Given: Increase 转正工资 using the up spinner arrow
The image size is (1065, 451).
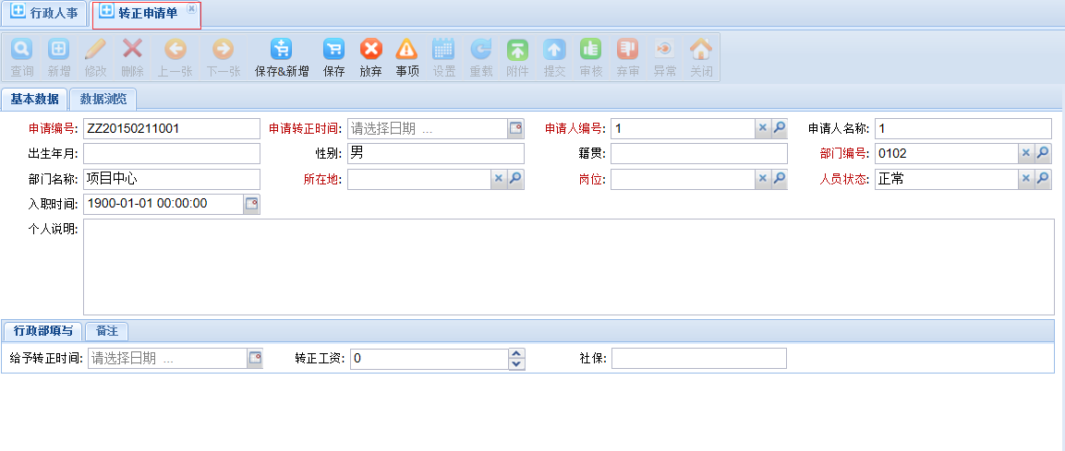Looking at the screenshot, I should click(x=516, y=353).
